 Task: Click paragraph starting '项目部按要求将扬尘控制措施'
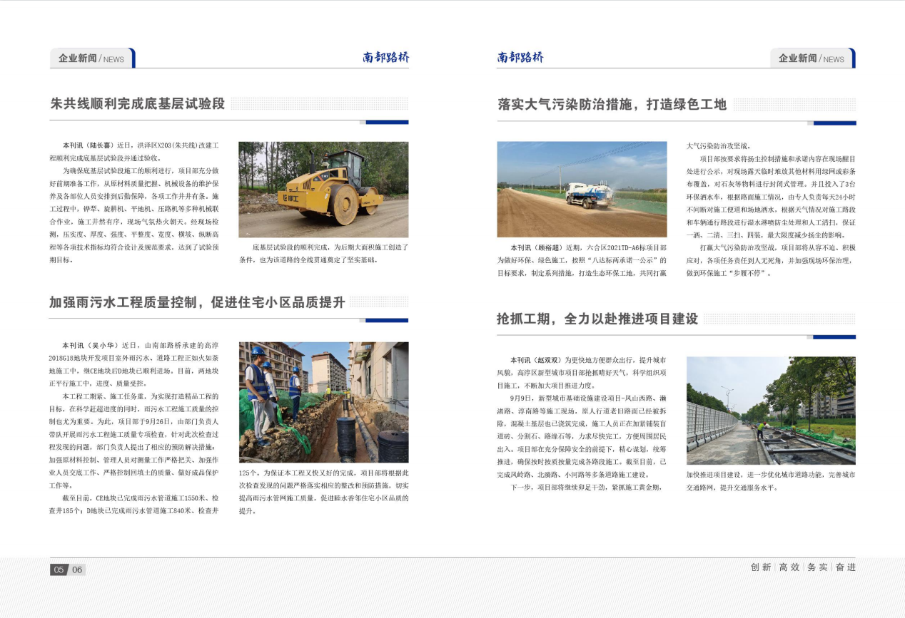pyautogui.click(x=771, y=197)
